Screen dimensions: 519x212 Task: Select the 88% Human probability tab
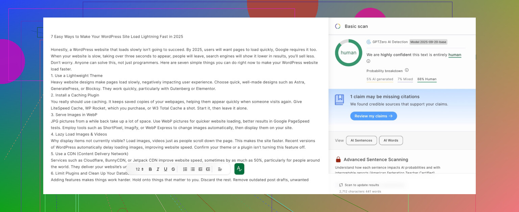(427, 79)
